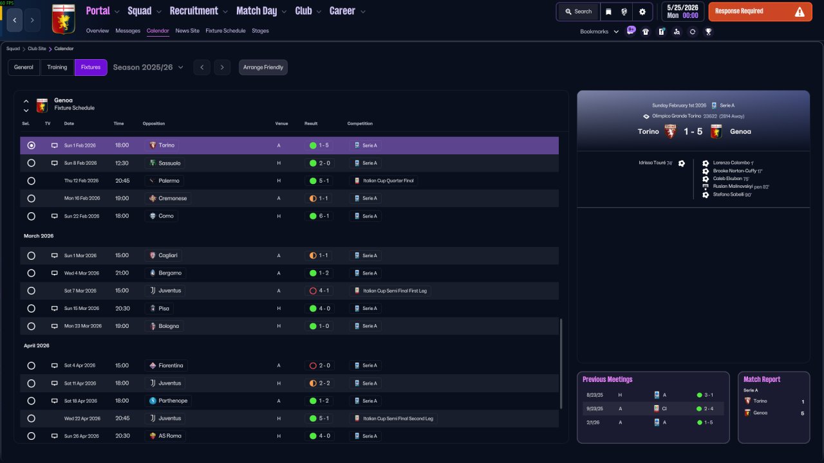Open the 9+ messages notification icon

(630, 31)
